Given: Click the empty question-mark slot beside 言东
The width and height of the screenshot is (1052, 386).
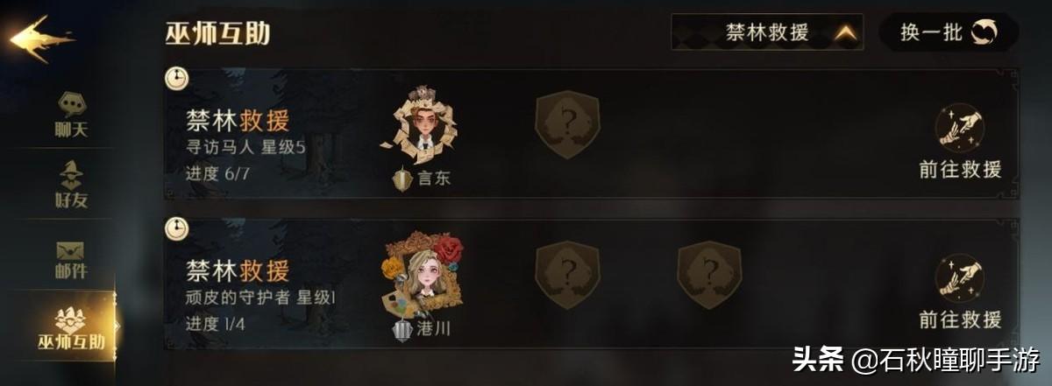Looking at the screenshot, I should pyautogui.click(x=567, y=125).
